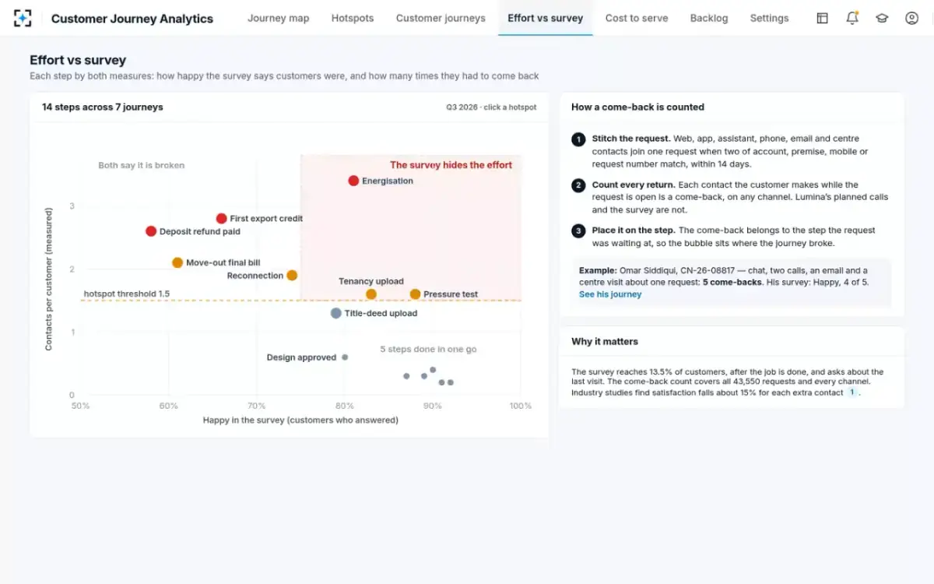This screenshot has height=584, width=934.
Task: Select the Pressure test bubble
Action: [416, 294]
